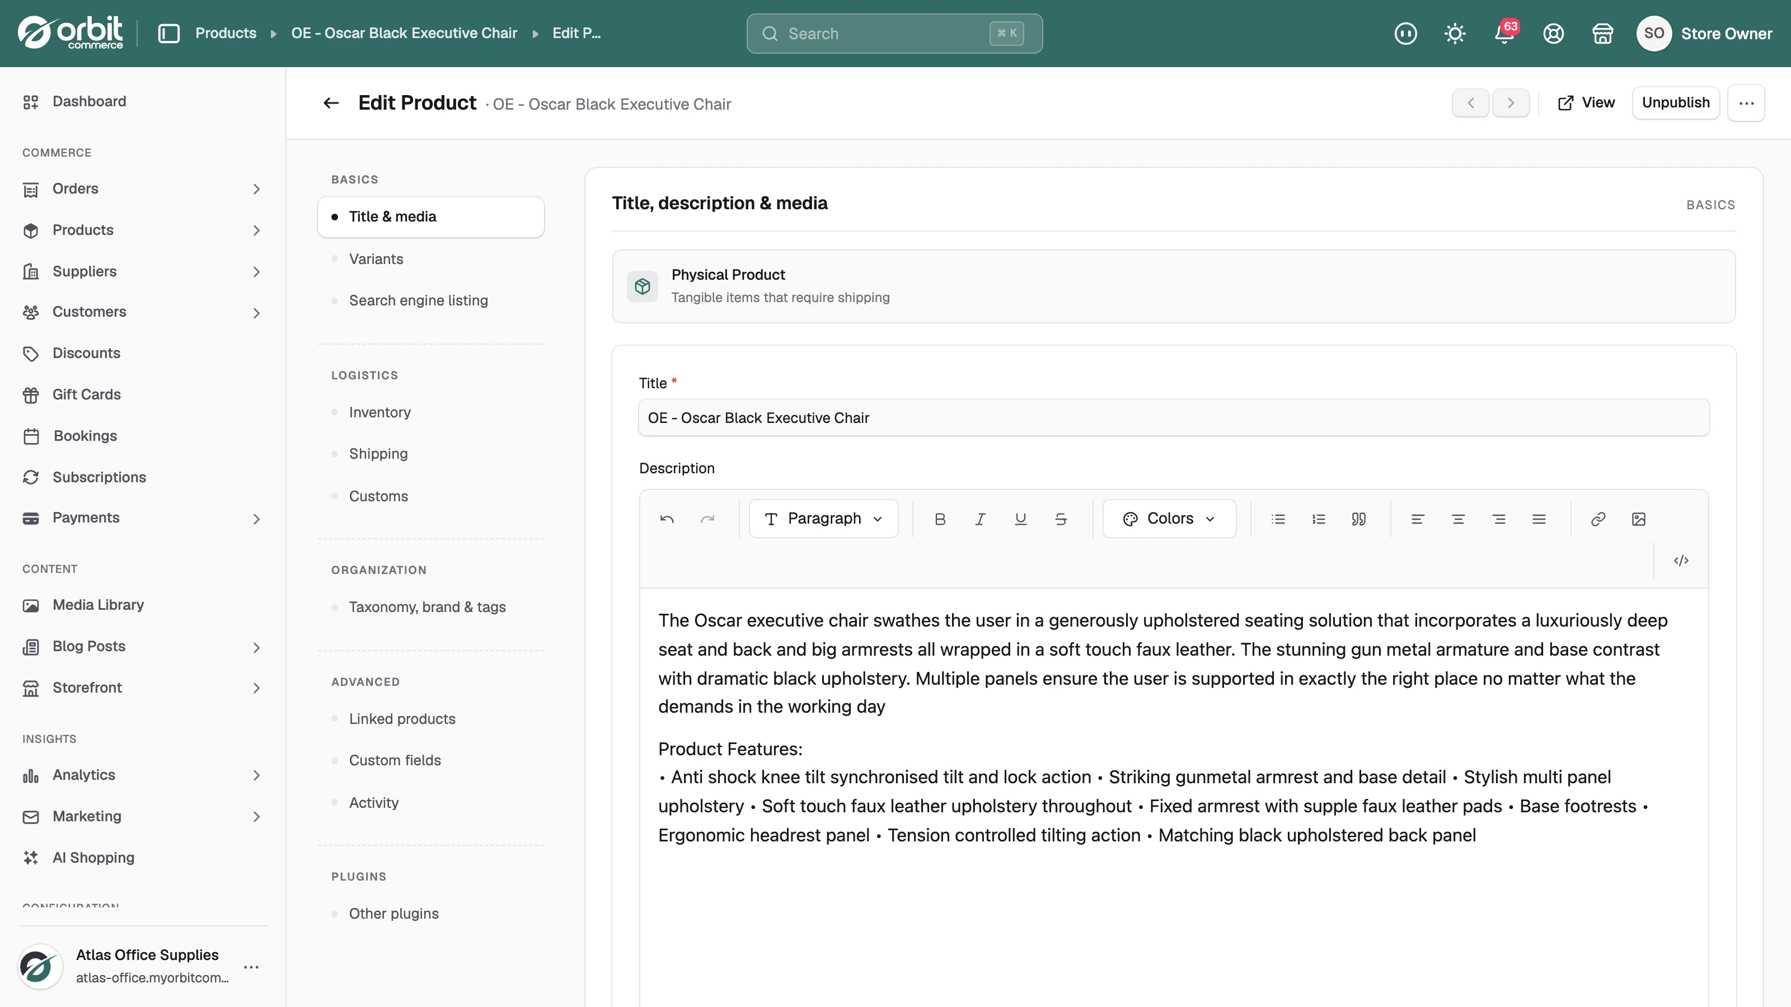Viewport: 1791px width, 1007px height.
Task: Toggle strikethrough formatting
Action: click(1061, 519)
